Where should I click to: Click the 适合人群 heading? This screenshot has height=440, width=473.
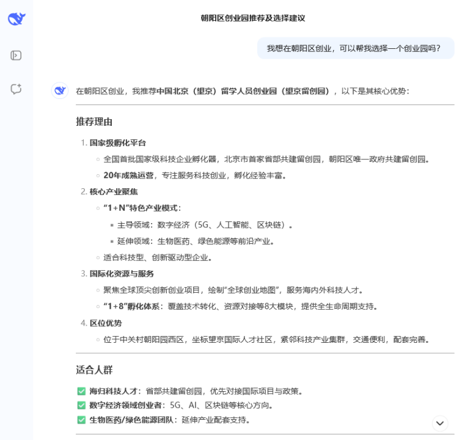tap(94, 370)
